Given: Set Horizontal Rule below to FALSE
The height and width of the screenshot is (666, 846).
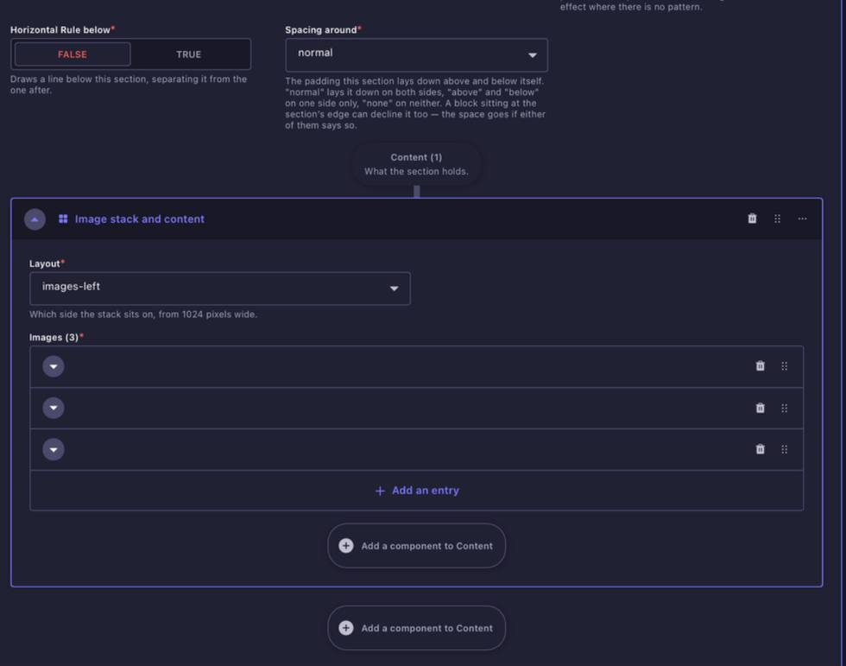Looking at the screenshot, I should 73,54.
